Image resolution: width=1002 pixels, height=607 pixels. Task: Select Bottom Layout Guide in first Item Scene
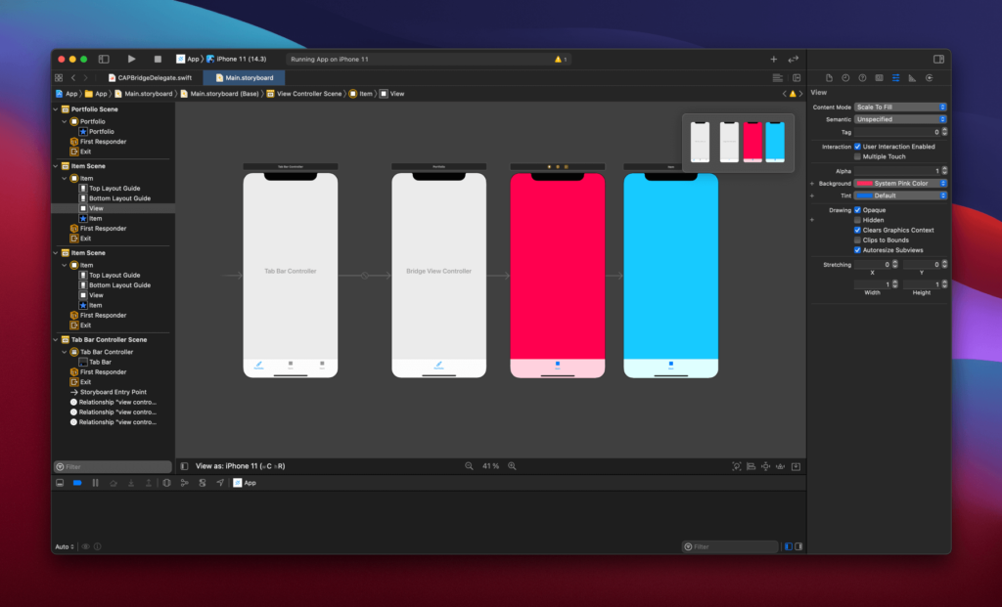tap(119, 198)
